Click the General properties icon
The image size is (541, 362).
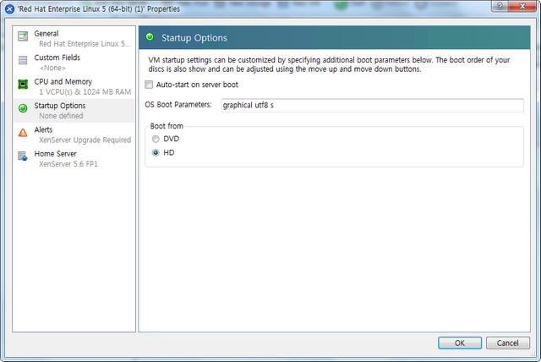[x=23, y=36]
